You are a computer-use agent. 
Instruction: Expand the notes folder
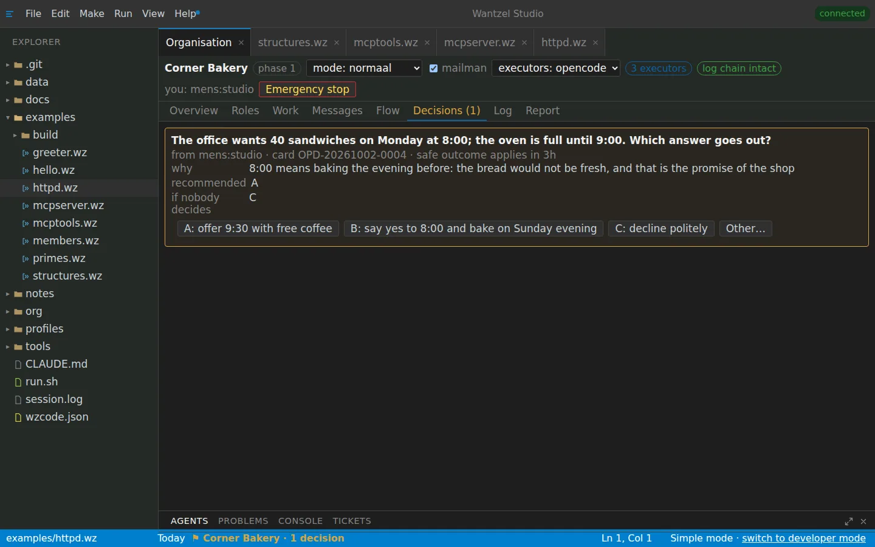click(x=8, y=294)
